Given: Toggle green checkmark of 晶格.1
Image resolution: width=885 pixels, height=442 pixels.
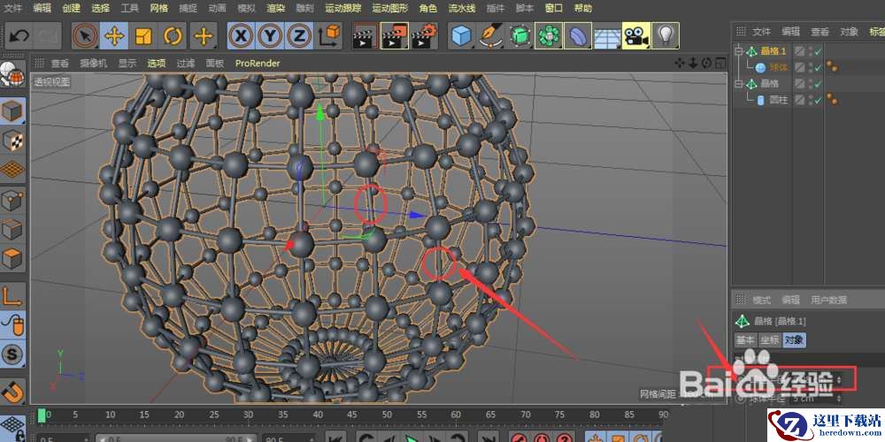Looking at the screenshot, I should [819, 51].
